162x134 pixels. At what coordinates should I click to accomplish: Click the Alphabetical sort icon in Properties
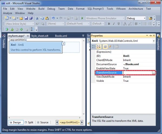coord(99,47)
